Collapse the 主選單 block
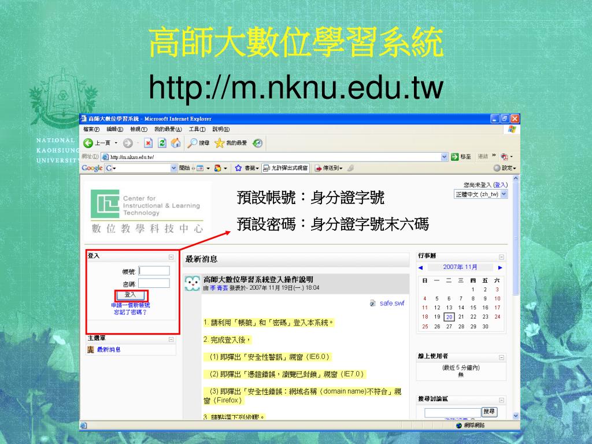This screenshot has height=444, width=592. (x=171, y=339)
